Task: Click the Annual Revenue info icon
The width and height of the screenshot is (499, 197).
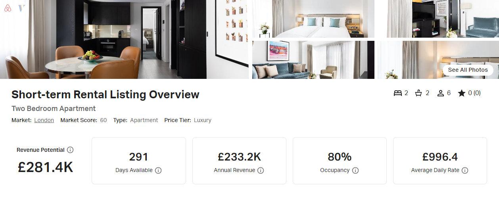Action: (261, 170)
